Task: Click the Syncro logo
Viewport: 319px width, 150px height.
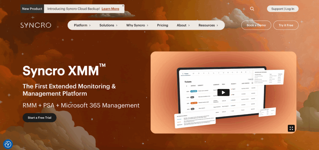Action: (x=36, y=25)
